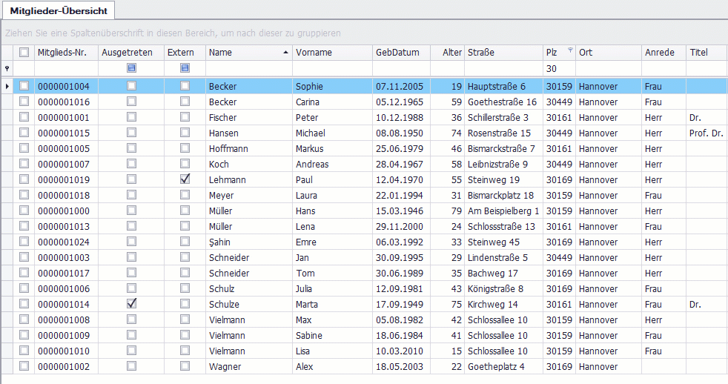Image resolution: width=728 pixels, height=384 pixels.
Task: Sort by the Mitglieds-Nr. column header
Action: (63, 53)
